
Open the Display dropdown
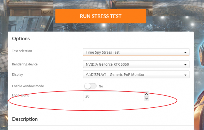pyautogui.click(x=136, y=75)
